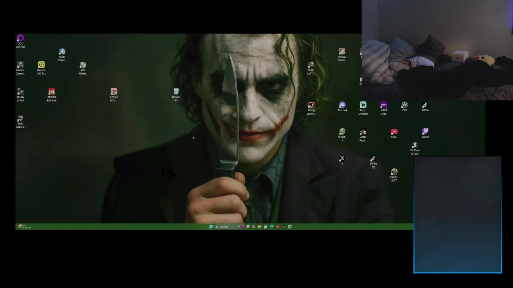Screen dimensions: 513x288
Task: Open the GOG GALAXY desktop shortcut
Action: [x=20, y=41]
